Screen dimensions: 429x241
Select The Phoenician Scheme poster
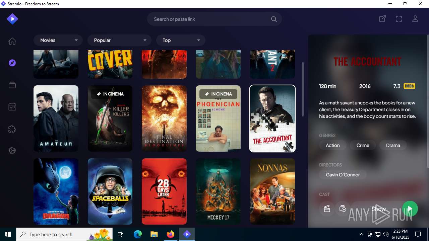click(218, 118)
